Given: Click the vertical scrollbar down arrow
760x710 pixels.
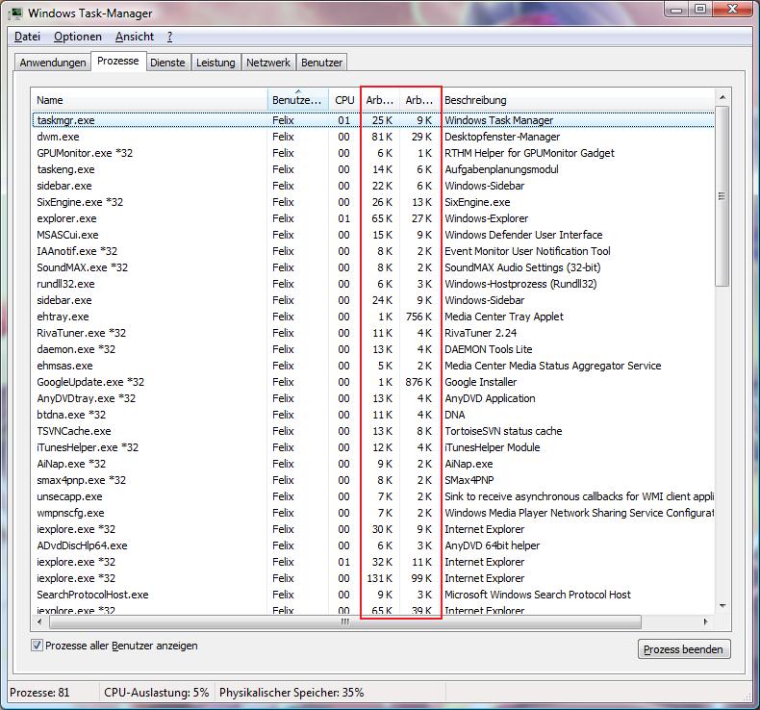Looking at the screenshot, I should [x=722, y=606].
